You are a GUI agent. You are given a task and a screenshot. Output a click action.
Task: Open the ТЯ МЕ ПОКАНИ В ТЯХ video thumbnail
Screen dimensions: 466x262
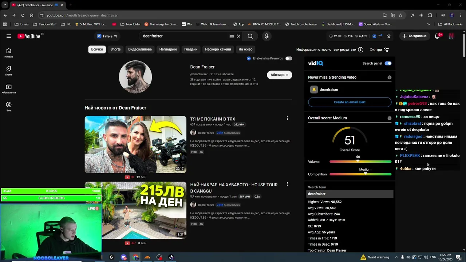(x=135, y=144)
